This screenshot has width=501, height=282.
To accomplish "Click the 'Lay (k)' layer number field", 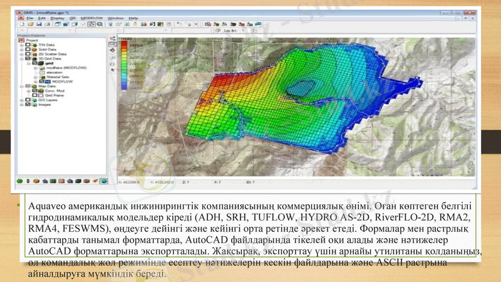I will point(244,31).
